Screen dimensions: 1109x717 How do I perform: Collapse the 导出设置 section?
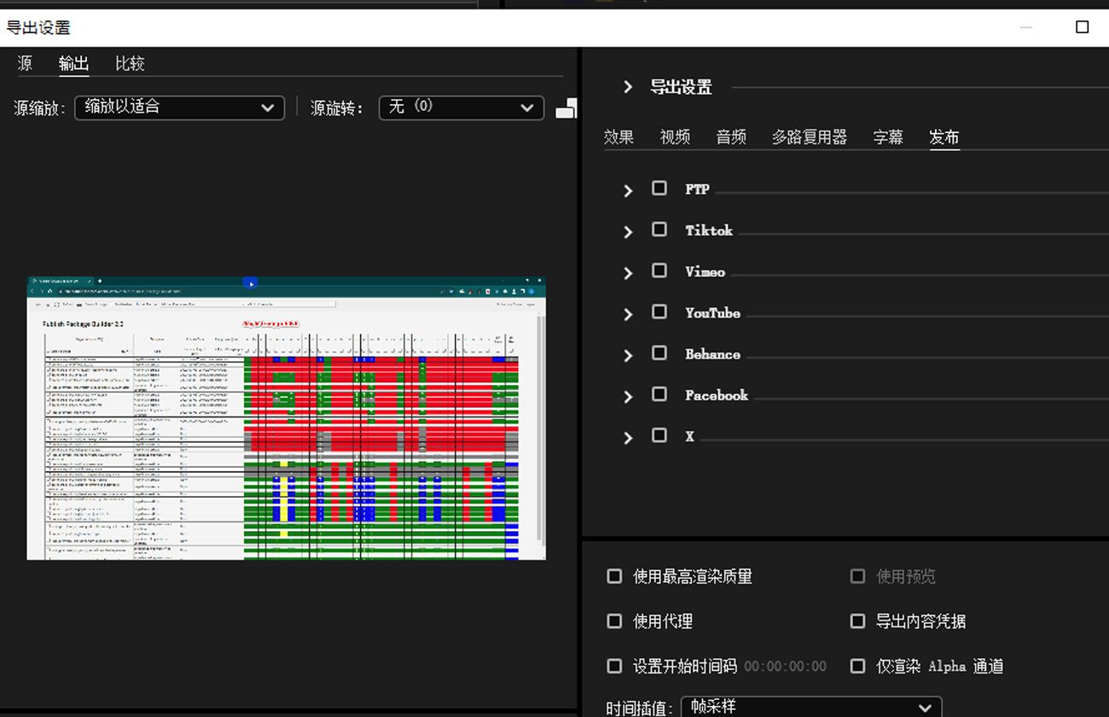pyautogui.click(x=628, y=86)
